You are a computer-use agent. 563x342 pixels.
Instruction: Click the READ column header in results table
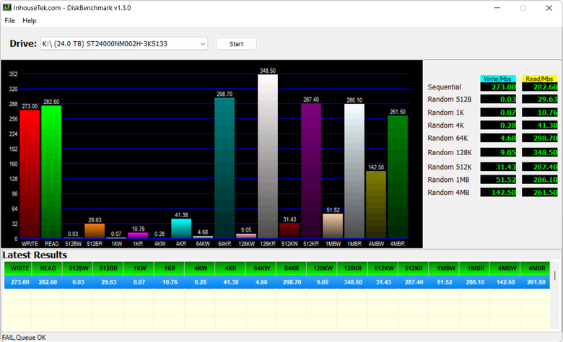coord(48,268)
